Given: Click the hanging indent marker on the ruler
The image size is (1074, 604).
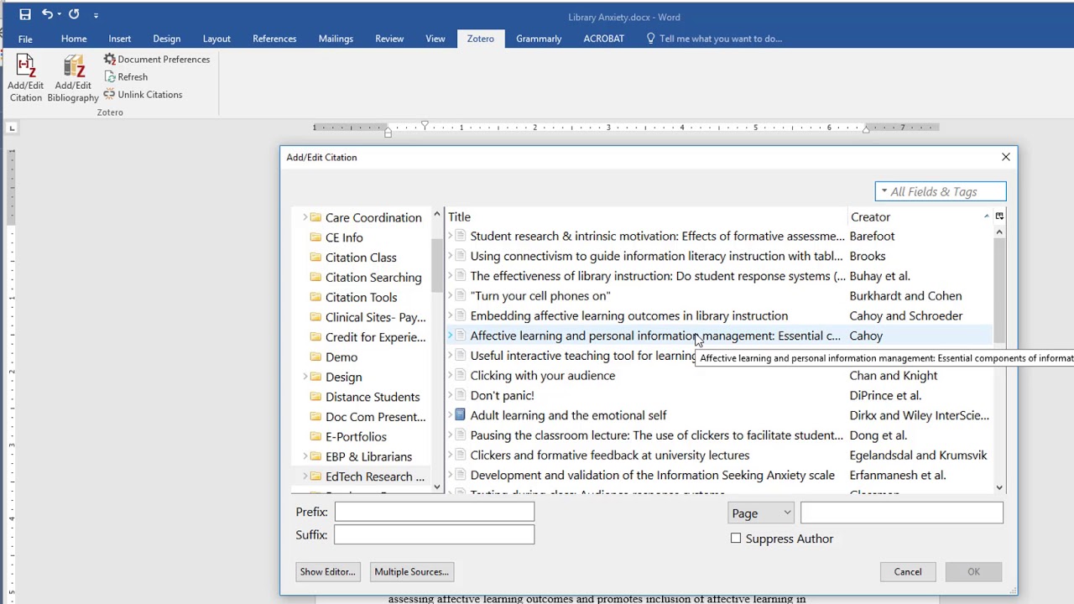Looking at the screenshot, I should point(388,131).
